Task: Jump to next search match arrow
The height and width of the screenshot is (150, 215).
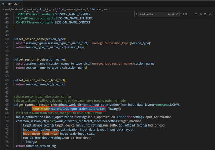Action: pos(201,14)
